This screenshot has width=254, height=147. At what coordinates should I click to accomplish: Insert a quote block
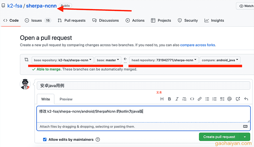coord(184,99)
